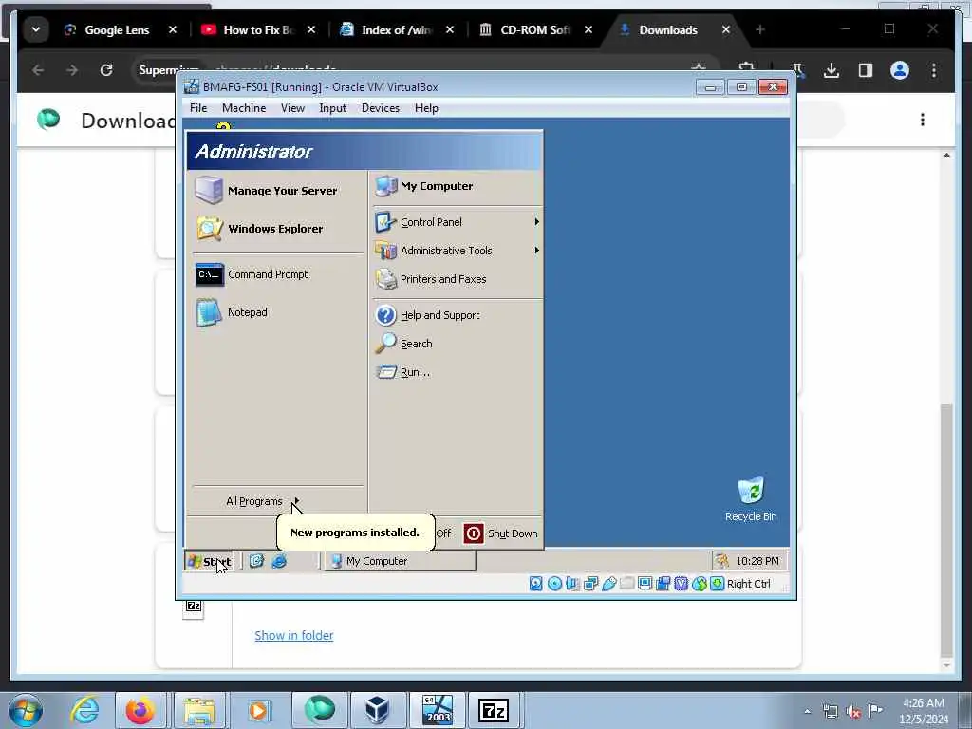The width and height of the screenshot is (972, 729).
Task: Open 7-Zip from the Windows taskbar
Action: click(494, 710)
